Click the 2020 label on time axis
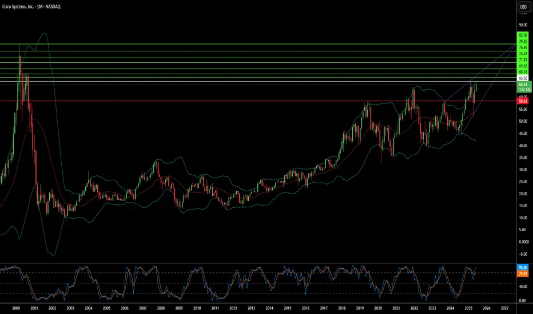Image resolution: width=533 pixels, height=314 pixels. 378,308
